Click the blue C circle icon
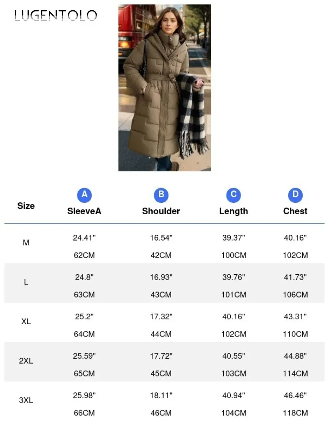The image size is (329, 438). (x=234, y=195)
